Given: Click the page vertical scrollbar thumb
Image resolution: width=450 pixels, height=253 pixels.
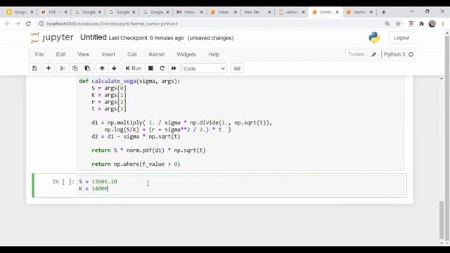Looking at the screenshot, I should [442, 220].
